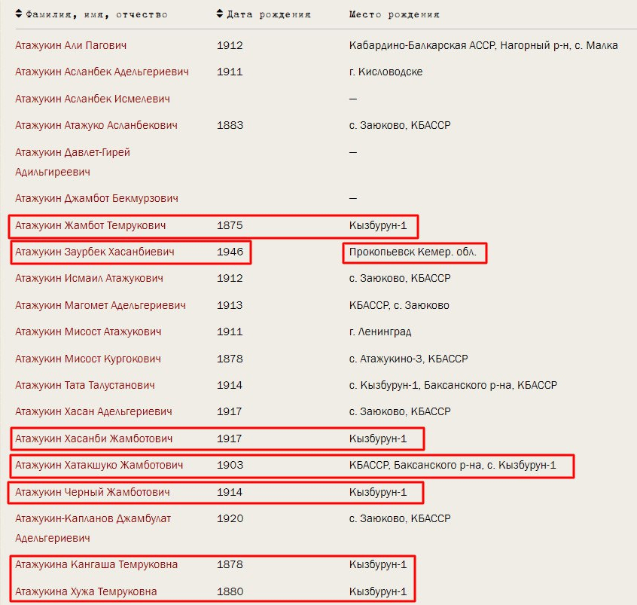Select Атажукин Асланбек Исмелевич link
Screen dimensions: 637x605
point(93,99)
